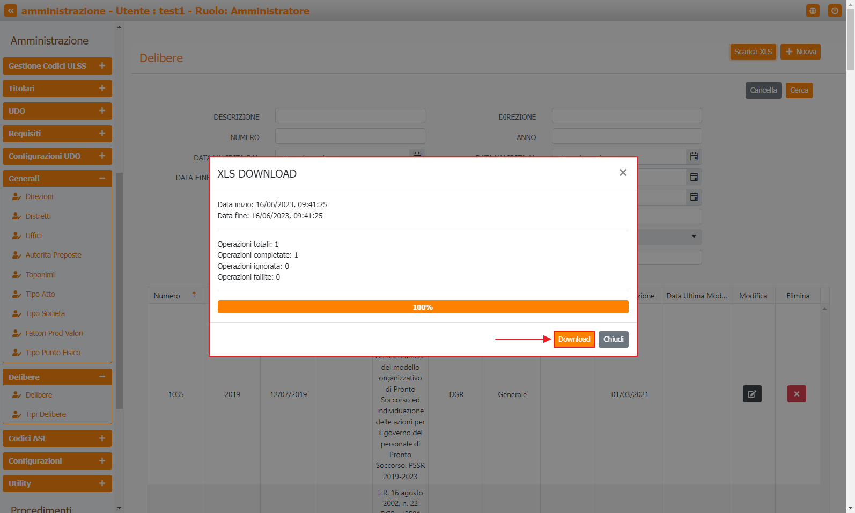Click the Scarica XLS button
855x513 pixels.
[x=753, y=52]
